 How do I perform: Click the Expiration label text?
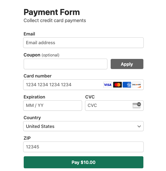[x=34, y=97]
